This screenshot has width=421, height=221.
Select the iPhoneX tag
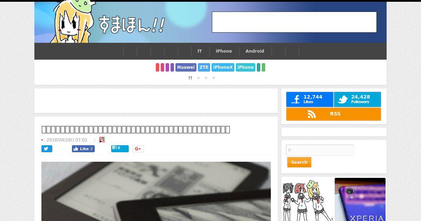223,67
